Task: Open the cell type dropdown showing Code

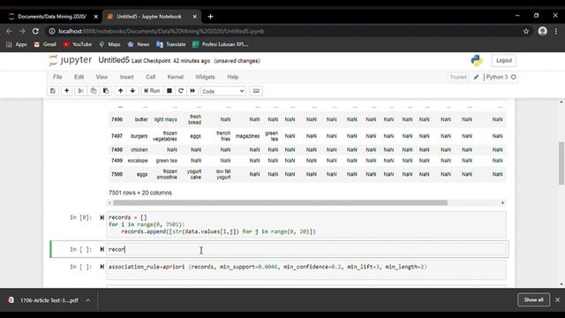Action: tap(223, 91)
